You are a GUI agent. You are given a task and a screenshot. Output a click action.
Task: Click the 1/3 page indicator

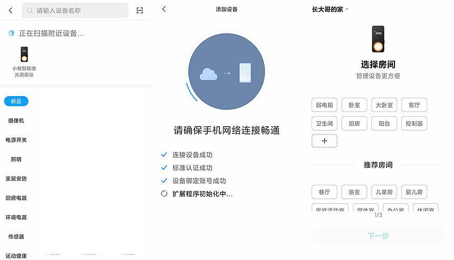378,215
